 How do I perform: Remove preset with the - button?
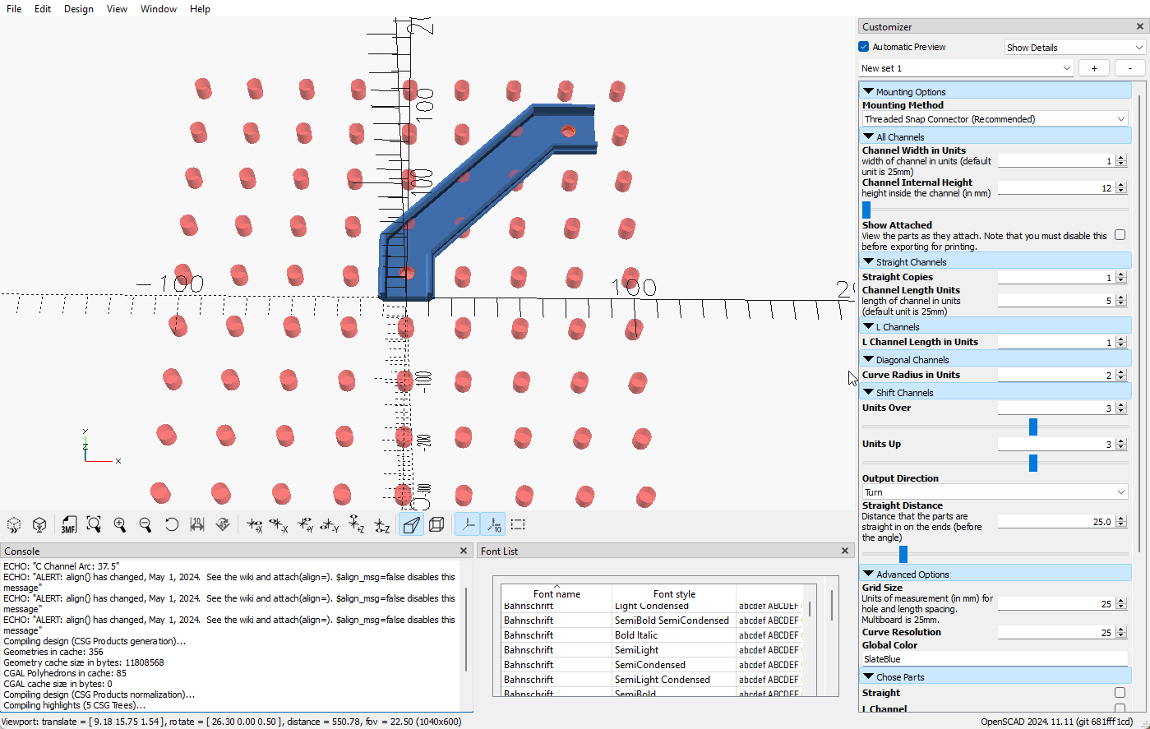pos(1130,68)
